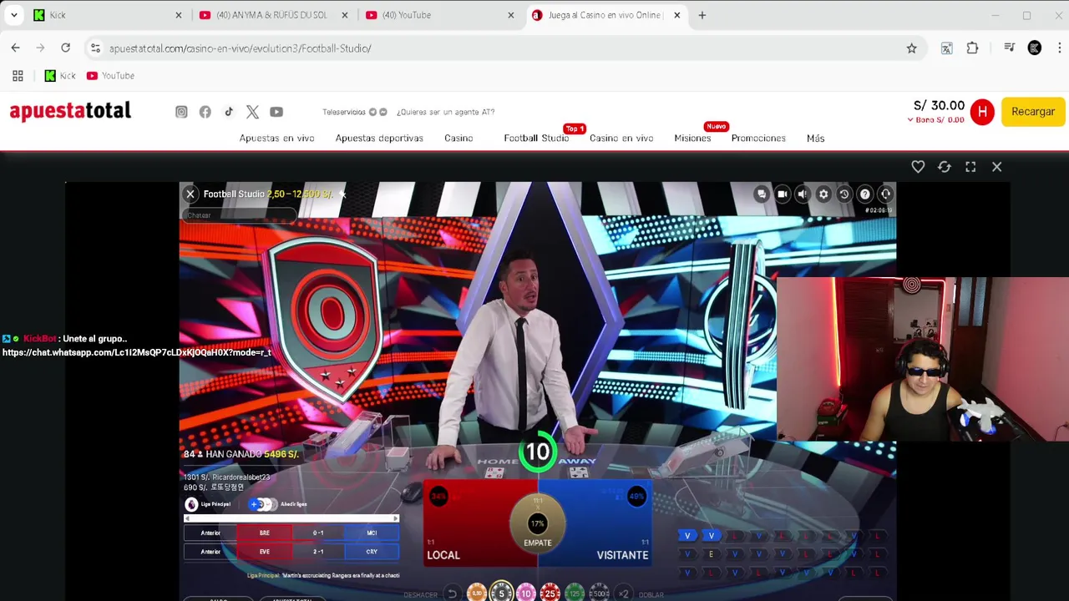Select the 5 chip
The width and height of the screenshot is (1069, 601).
tap(501, 593)
